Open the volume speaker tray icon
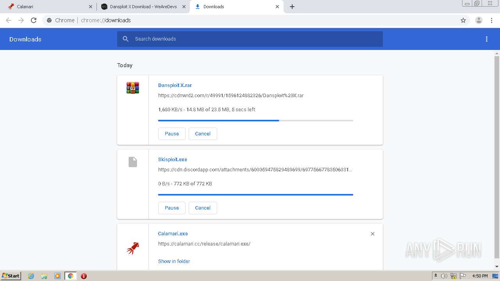Screen dimensions: 500x281 444,276
